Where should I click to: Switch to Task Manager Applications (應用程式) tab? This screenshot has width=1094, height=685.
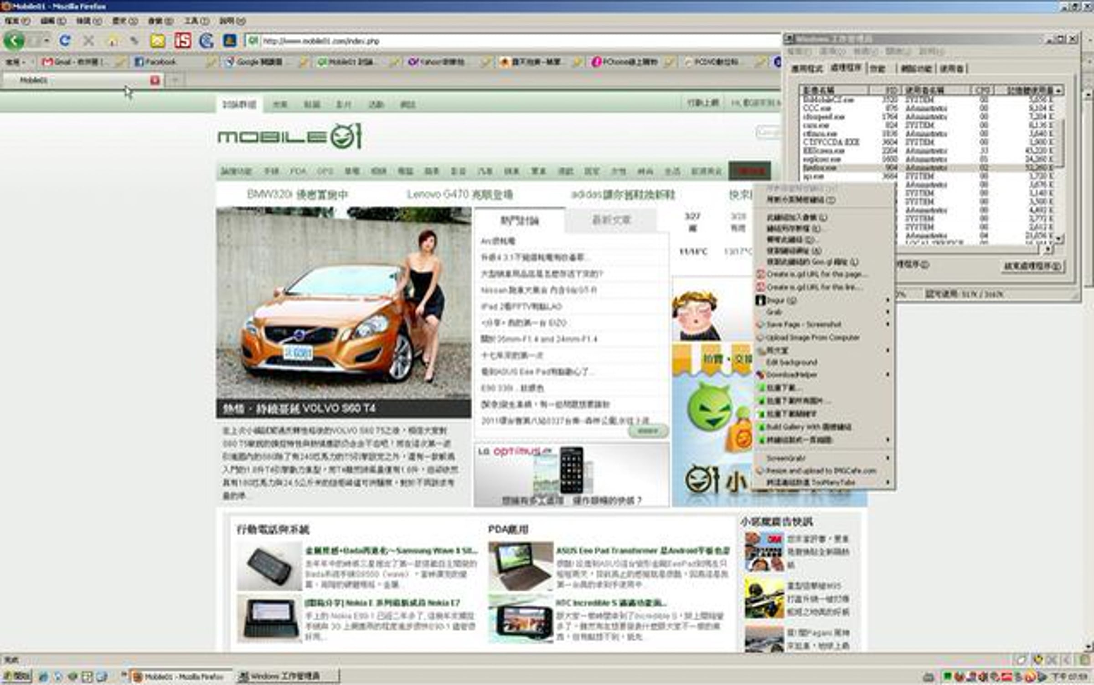pyautogui.click(x=807, y=68)
